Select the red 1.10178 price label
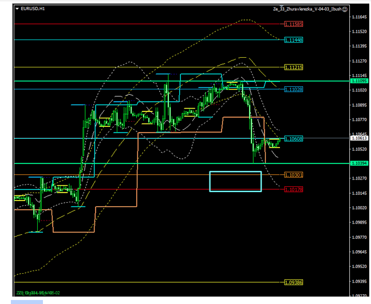The height and width of the screenshot is (304, 371). click(293, 189)
